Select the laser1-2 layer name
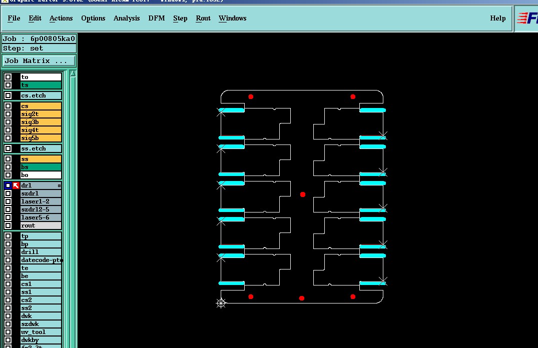 tap(41, 201)
